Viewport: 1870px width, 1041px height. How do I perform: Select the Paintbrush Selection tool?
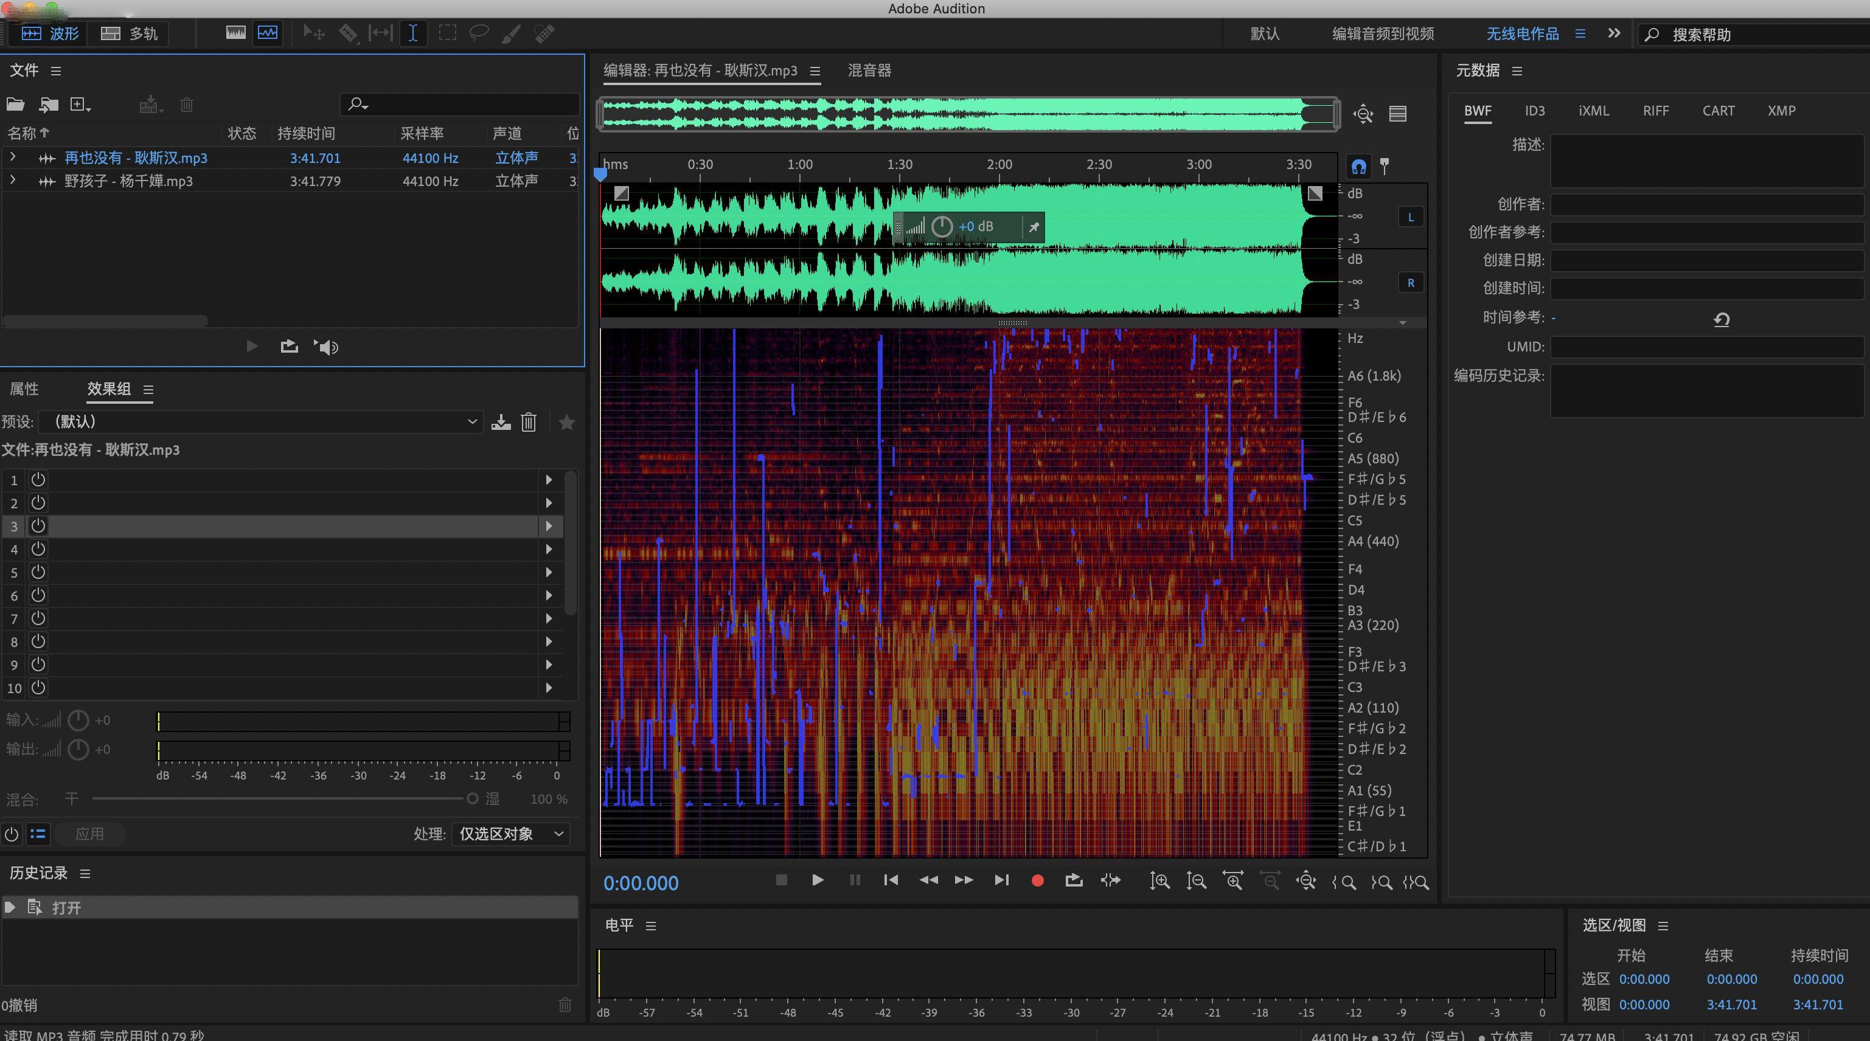pos(511,33)
